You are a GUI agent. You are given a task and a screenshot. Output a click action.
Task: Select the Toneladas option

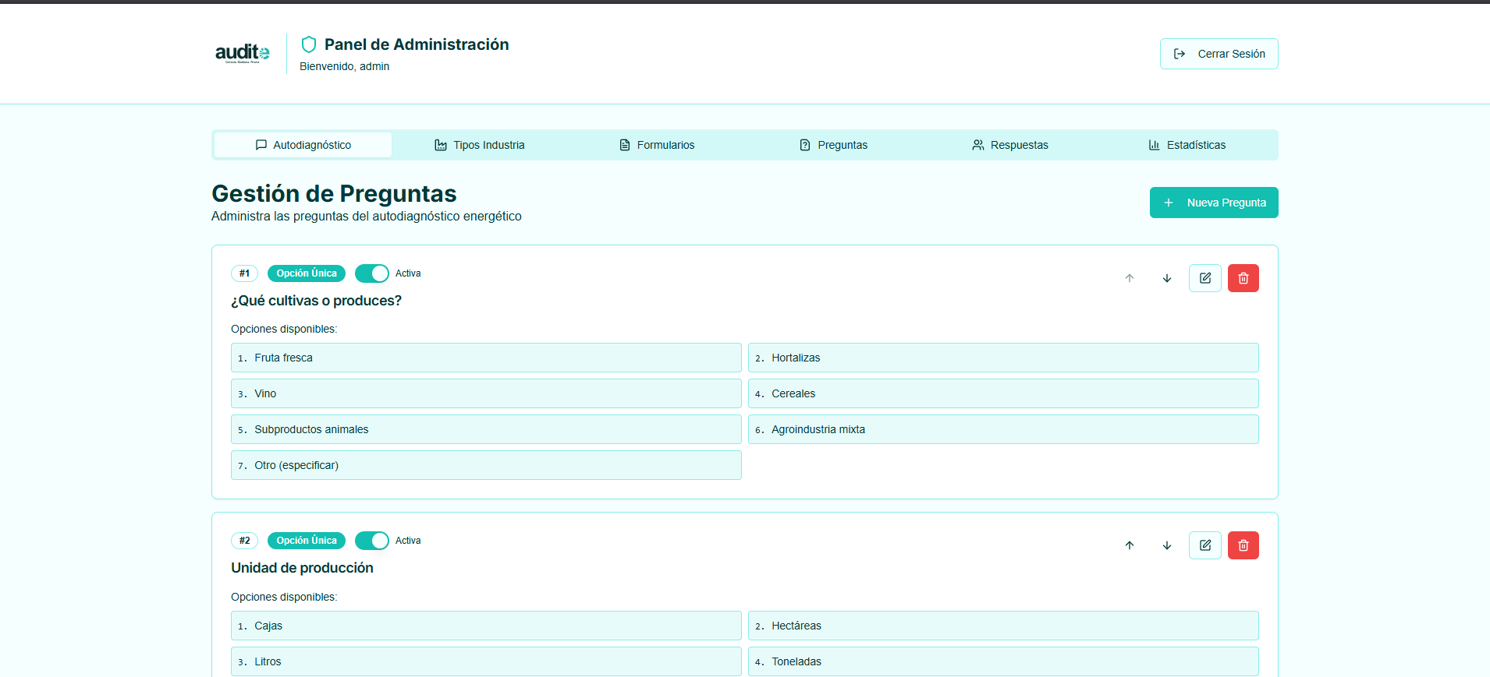1003,661
